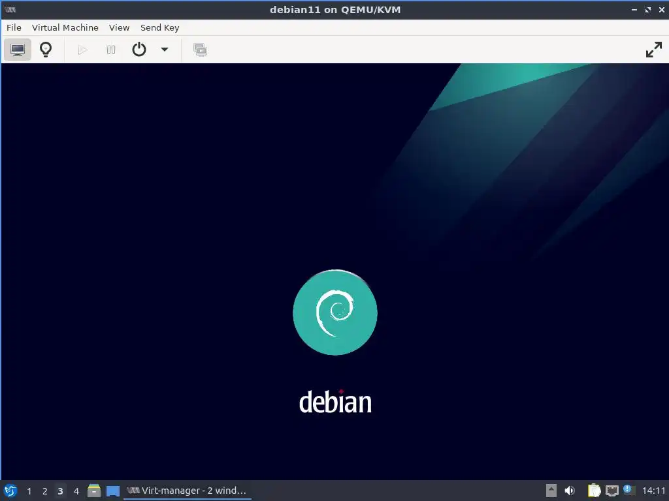Screen dimensions: 669x501
Task: Switch to workspace 1
Action: click(x=29, y=491)
